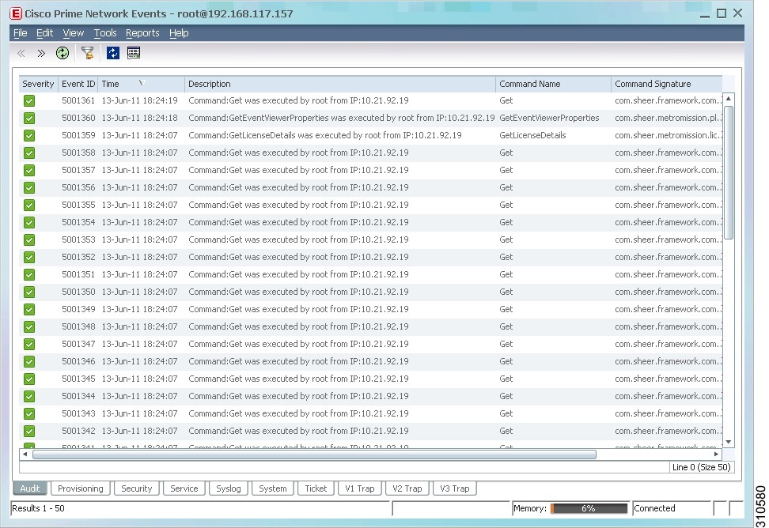Switch to the Ticket tab
This screenshot has height=528, width=769.
[x=316, y=488]
